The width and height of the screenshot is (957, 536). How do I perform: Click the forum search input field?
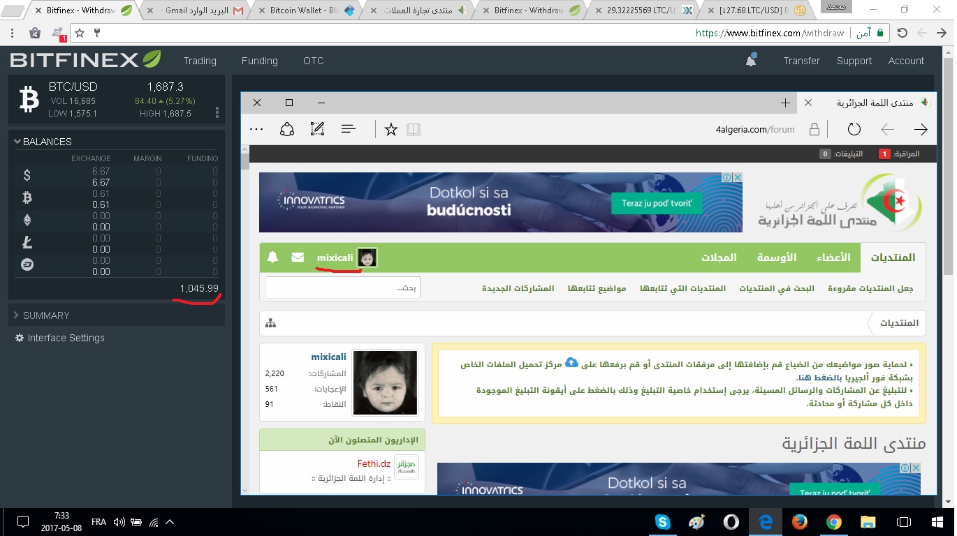[342, 288]
